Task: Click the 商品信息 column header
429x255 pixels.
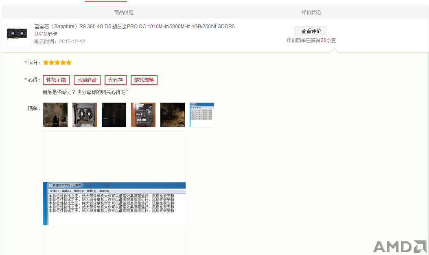Action: pos(124,12)
